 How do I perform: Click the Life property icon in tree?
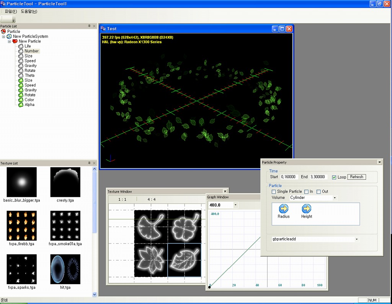[21, 46]
